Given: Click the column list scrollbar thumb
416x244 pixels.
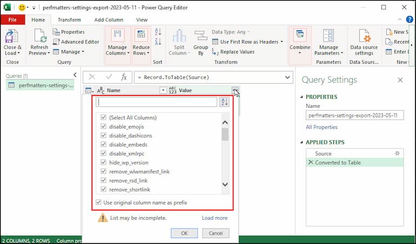Looking at the screenshot, I should 225,134.
